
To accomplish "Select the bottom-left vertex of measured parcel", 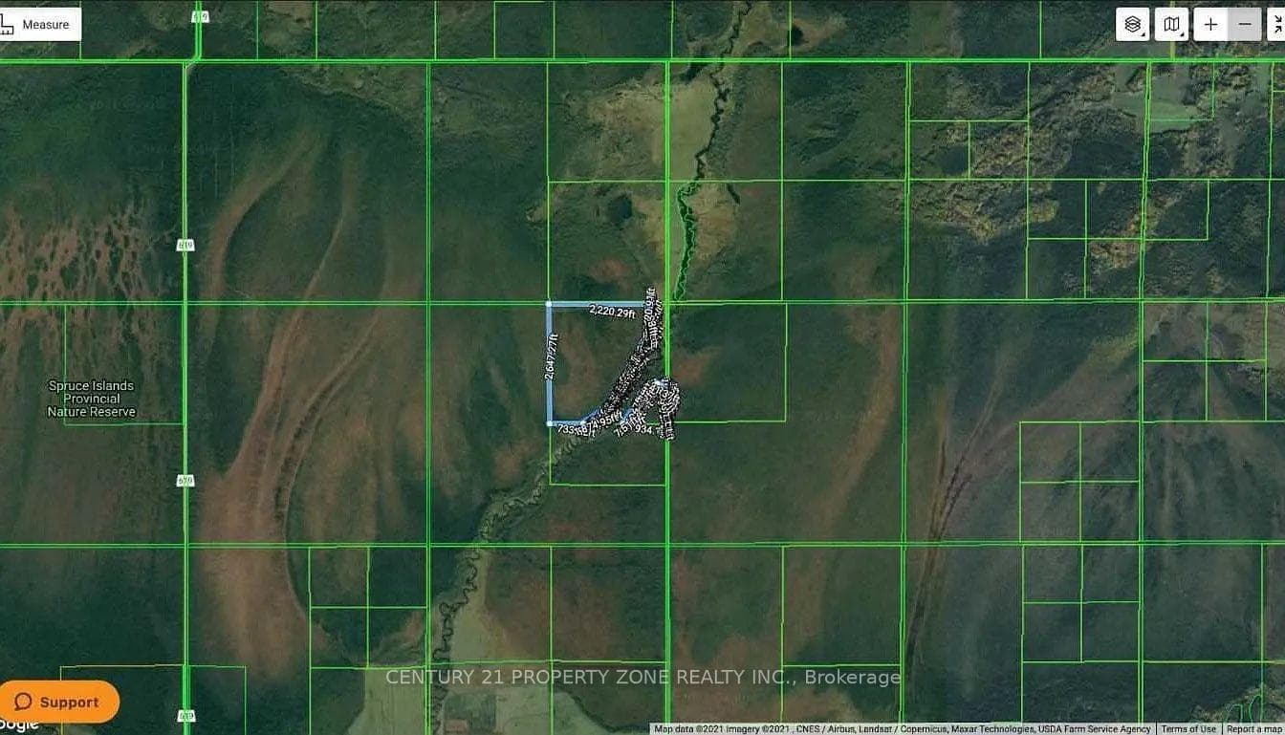I will (x=550, y=422).
